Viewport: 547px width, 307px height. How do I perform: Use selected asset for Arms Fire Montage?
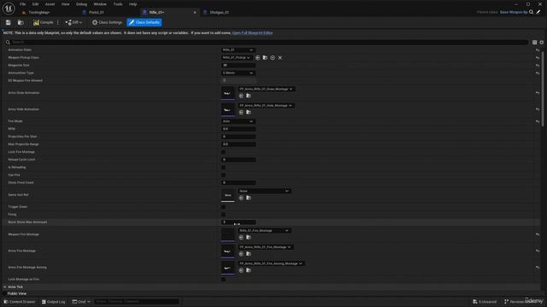241,254
